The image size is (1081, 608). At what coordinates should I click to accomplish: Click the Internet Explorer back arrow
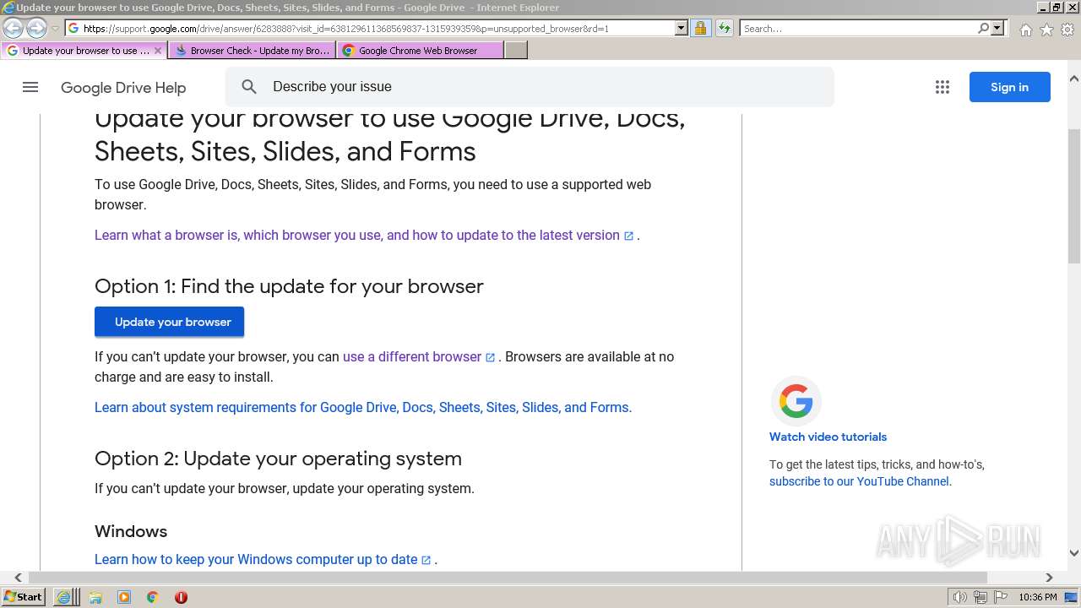(x=14, y=28)
